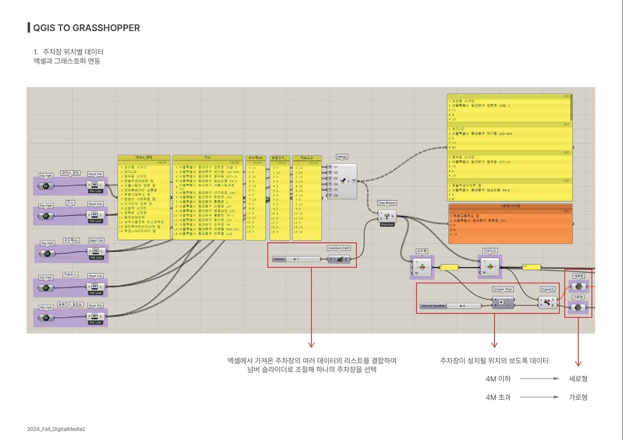Click the 대여소_명칭 panel title bar

[144, 158]
